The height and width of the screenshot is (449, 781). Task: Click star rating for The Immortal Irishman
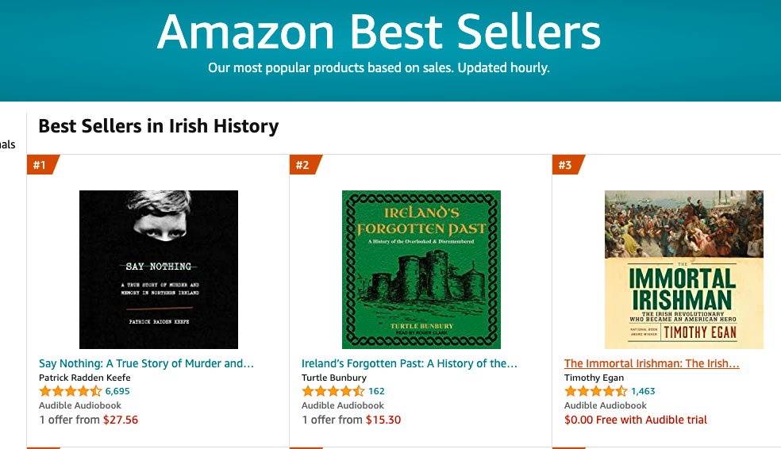click(x=596, y=391)
